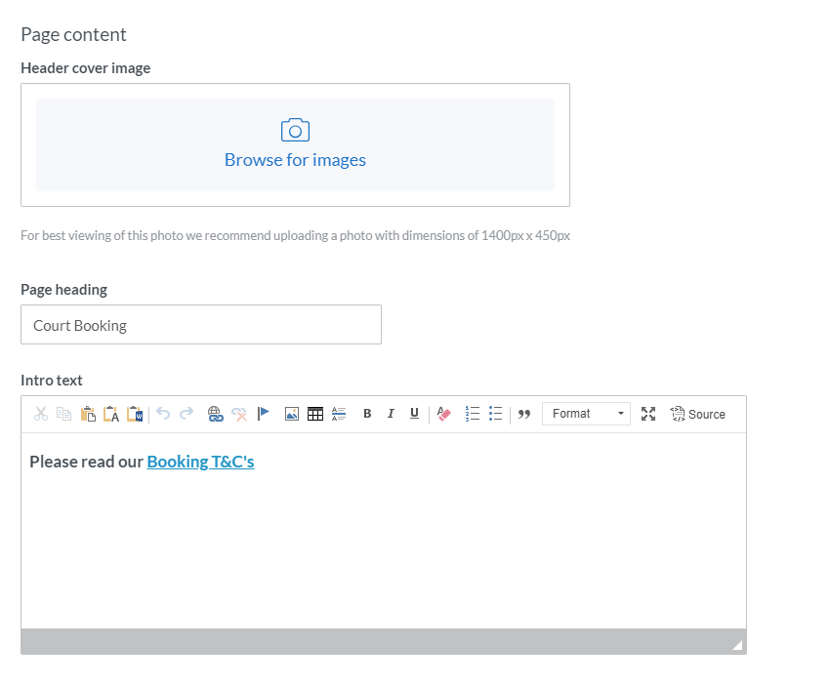
Task: Open the Format dropdown
Action: tap(586, 414)
